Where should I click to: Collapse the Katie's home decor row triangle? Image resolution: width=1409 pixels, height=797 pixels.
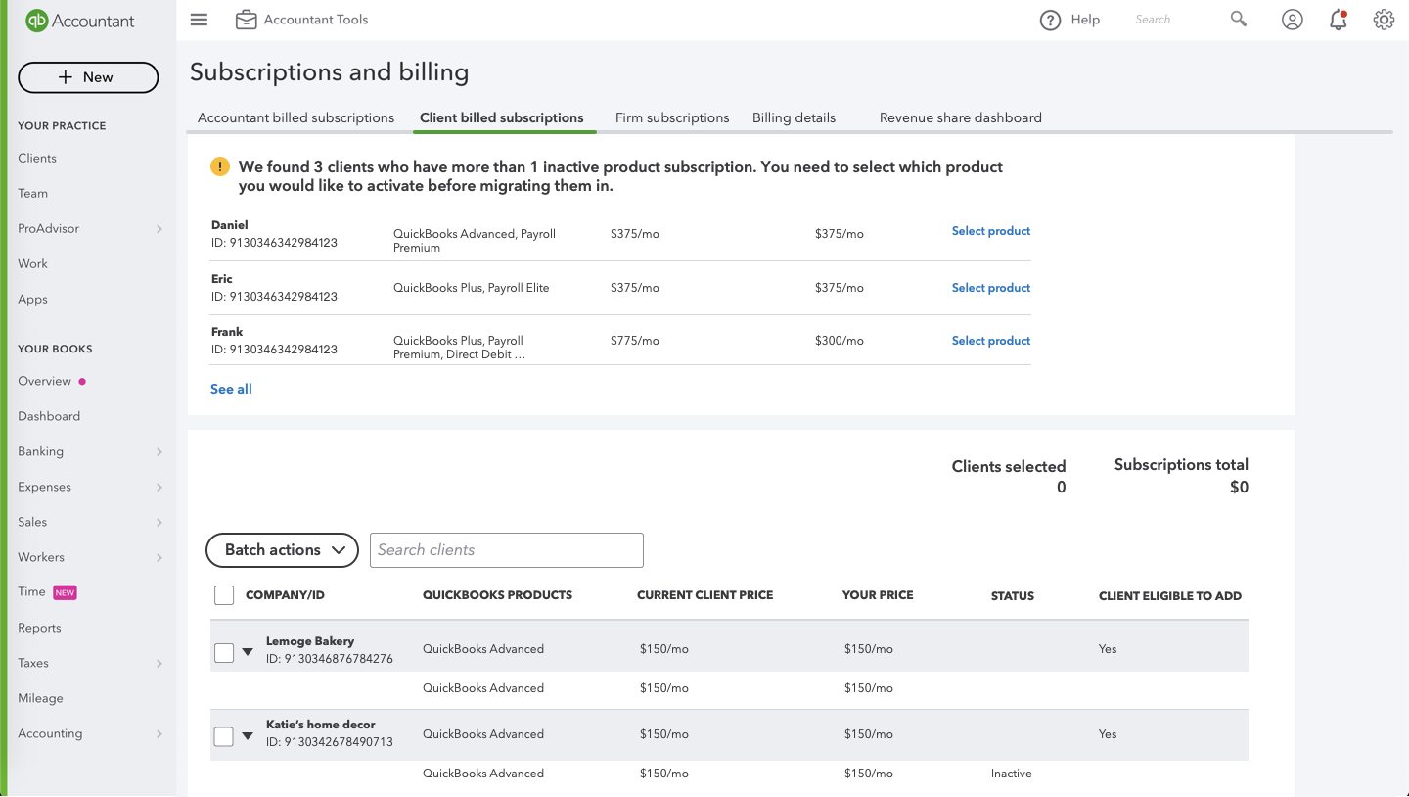(248, 736)
